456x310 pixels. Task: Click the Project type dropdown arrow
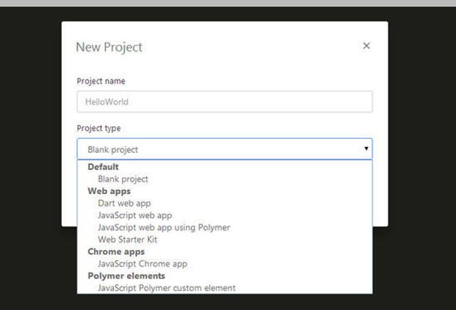366,149
